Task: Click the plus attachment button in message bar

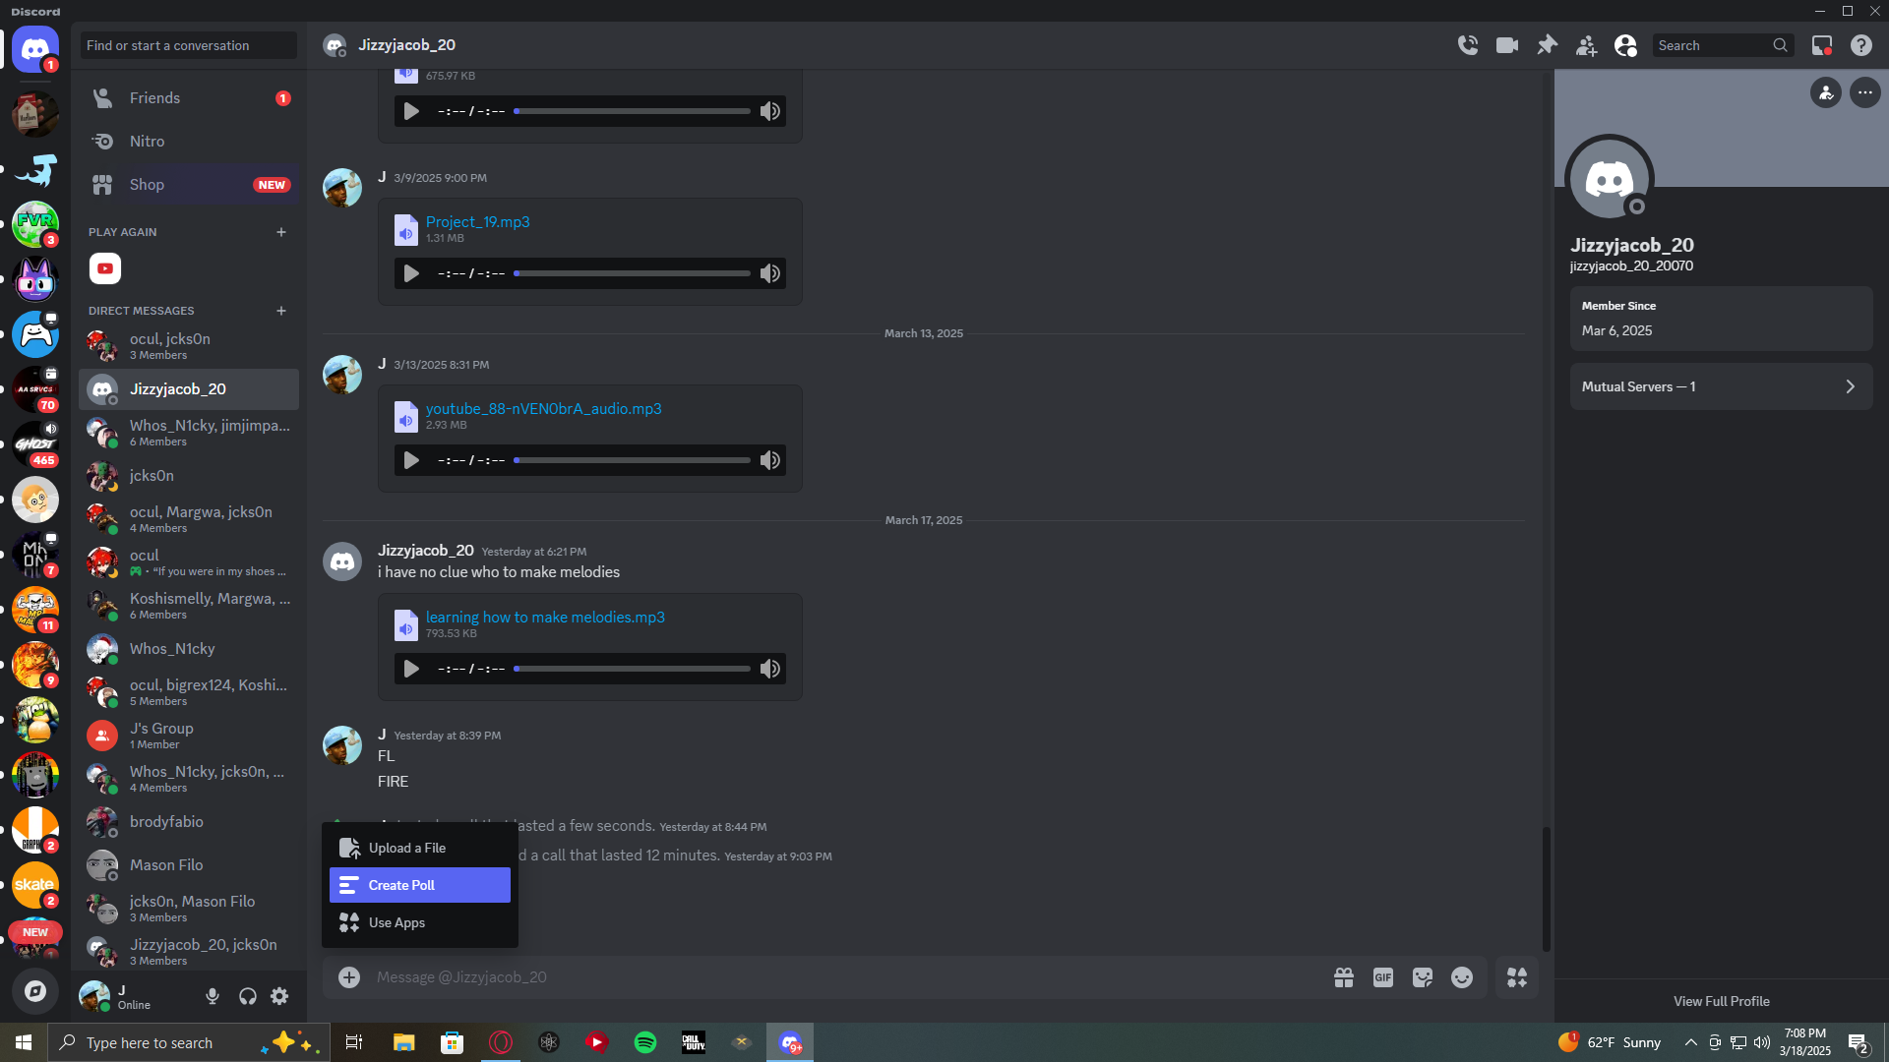Action: [x=349, y=977]
